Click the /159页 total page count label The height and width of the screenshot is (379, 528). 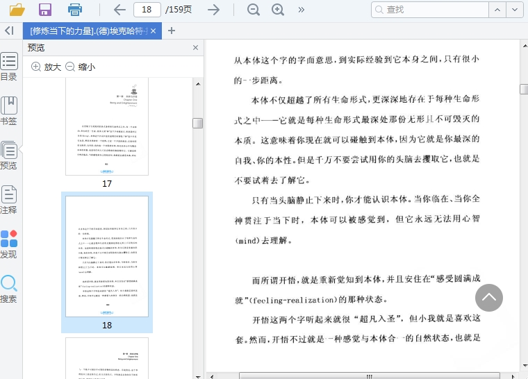179,10
